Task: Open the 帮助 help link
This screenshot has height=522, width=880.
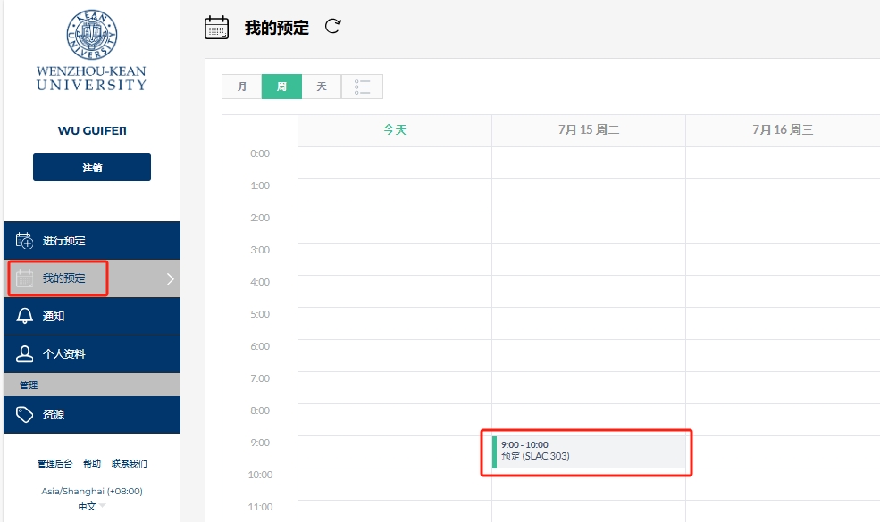Action: [92, 464]
